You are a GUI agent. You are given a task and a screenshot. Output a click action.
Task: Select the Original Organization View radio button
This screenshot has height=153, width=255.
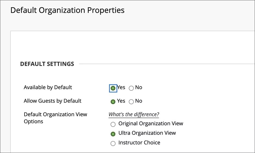coord(113,125)
